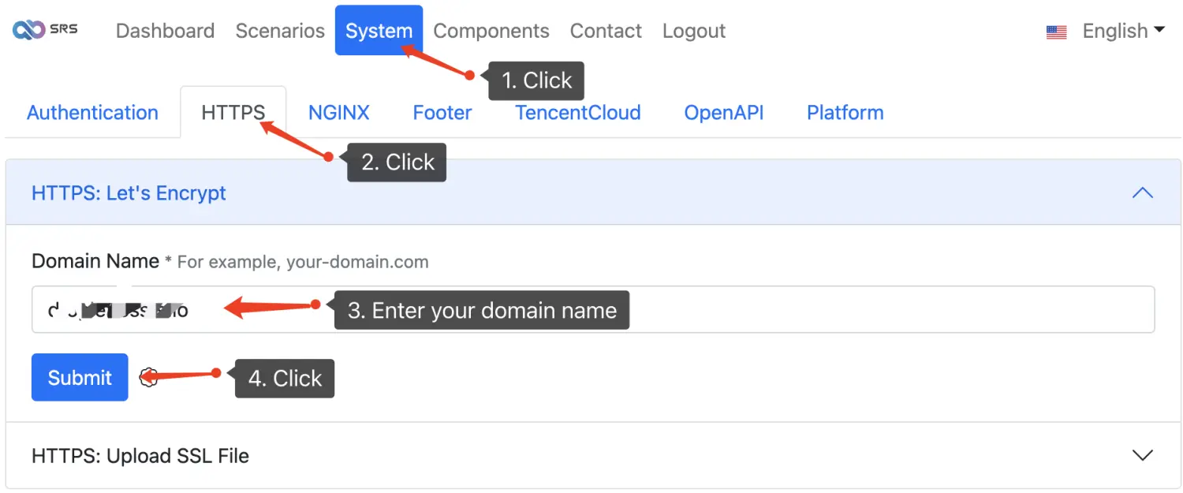Image resolution: width=1183 pixels, height=493 pixels.
Task: Switch to the NGINX tab
Action: [338, 113]
